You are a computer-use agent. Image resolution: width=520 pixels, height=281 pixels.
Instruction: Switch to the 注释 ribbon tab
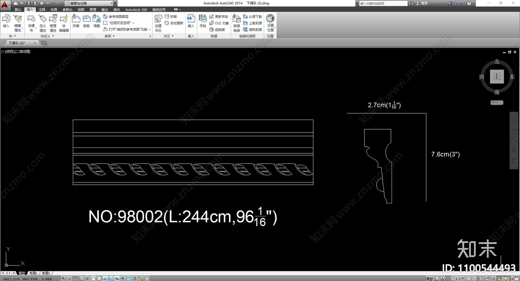click(x=42, y=9)
